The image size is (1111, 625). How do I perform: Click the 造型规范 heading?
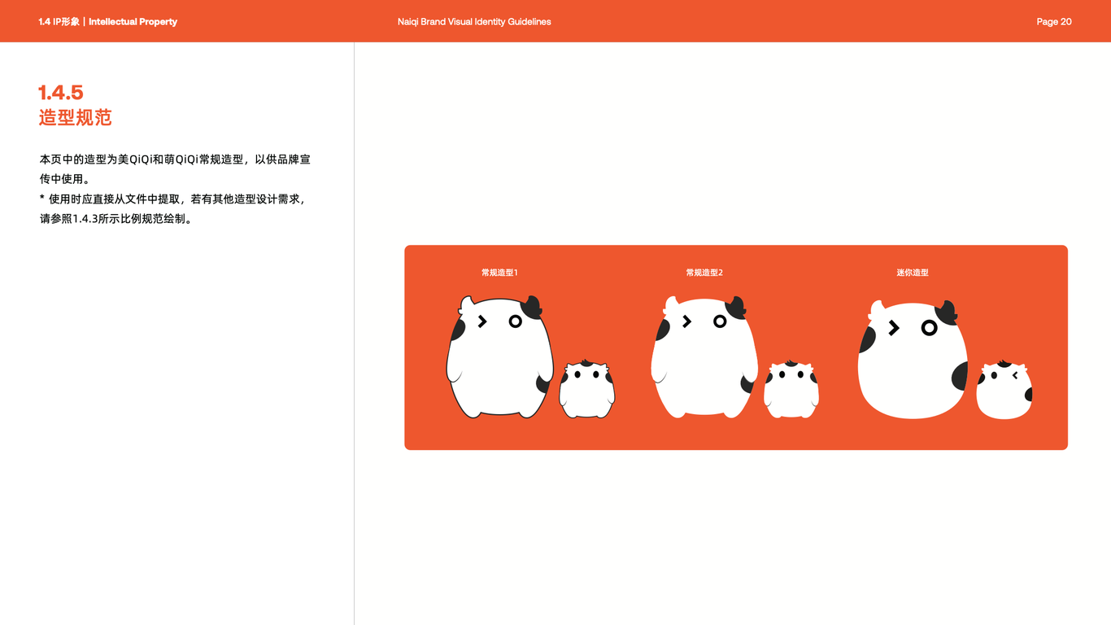[x=75, y=117]
